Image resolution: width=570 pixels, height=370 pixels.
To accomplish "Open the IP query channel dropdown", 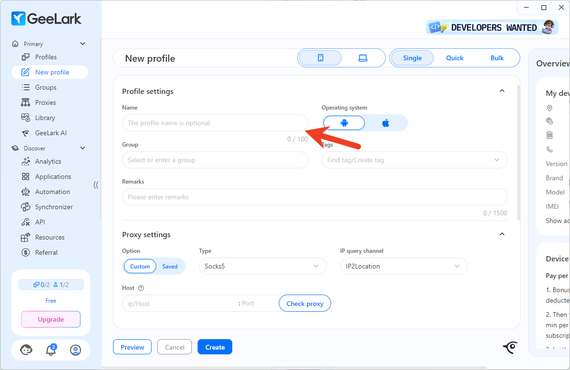I will pyautogui.click(x=403, y=266).
